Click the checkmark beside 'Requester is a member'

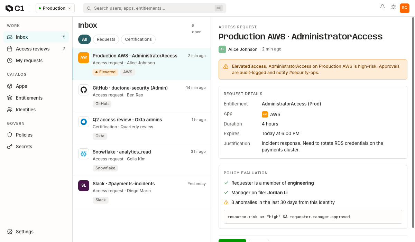pos(226,183)
